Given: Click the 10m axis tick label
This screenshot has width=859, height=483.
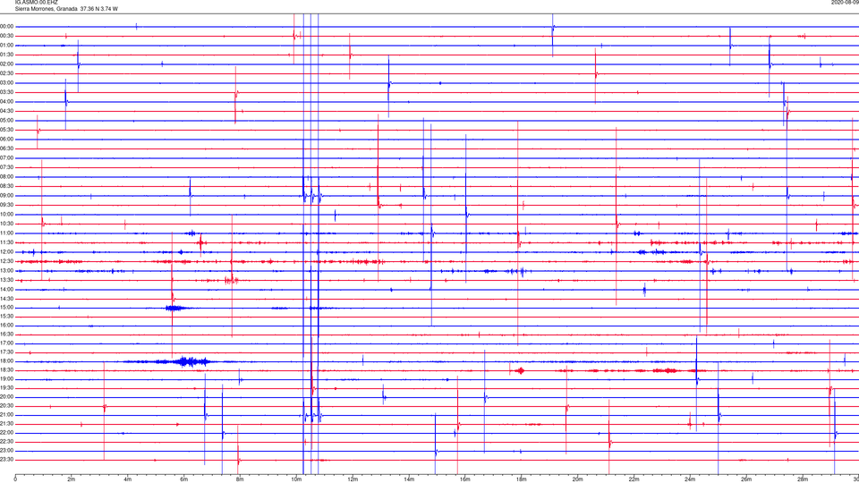Looking at the screenshot, I should [296, 479].
